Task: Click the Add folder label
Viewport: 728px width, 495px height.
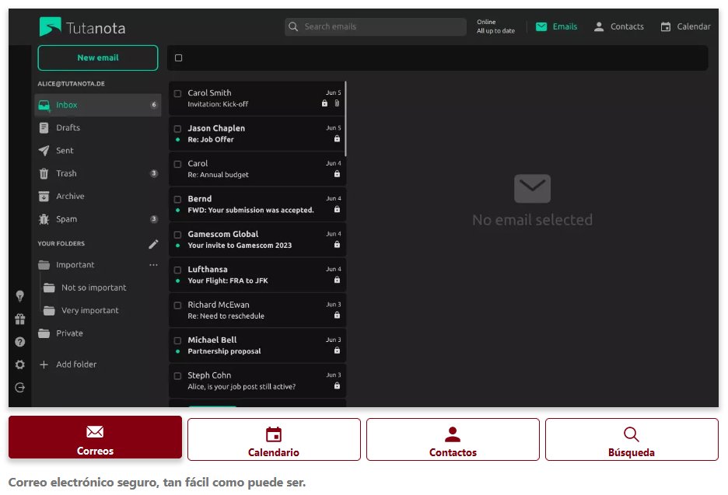Action: (76, 364)
